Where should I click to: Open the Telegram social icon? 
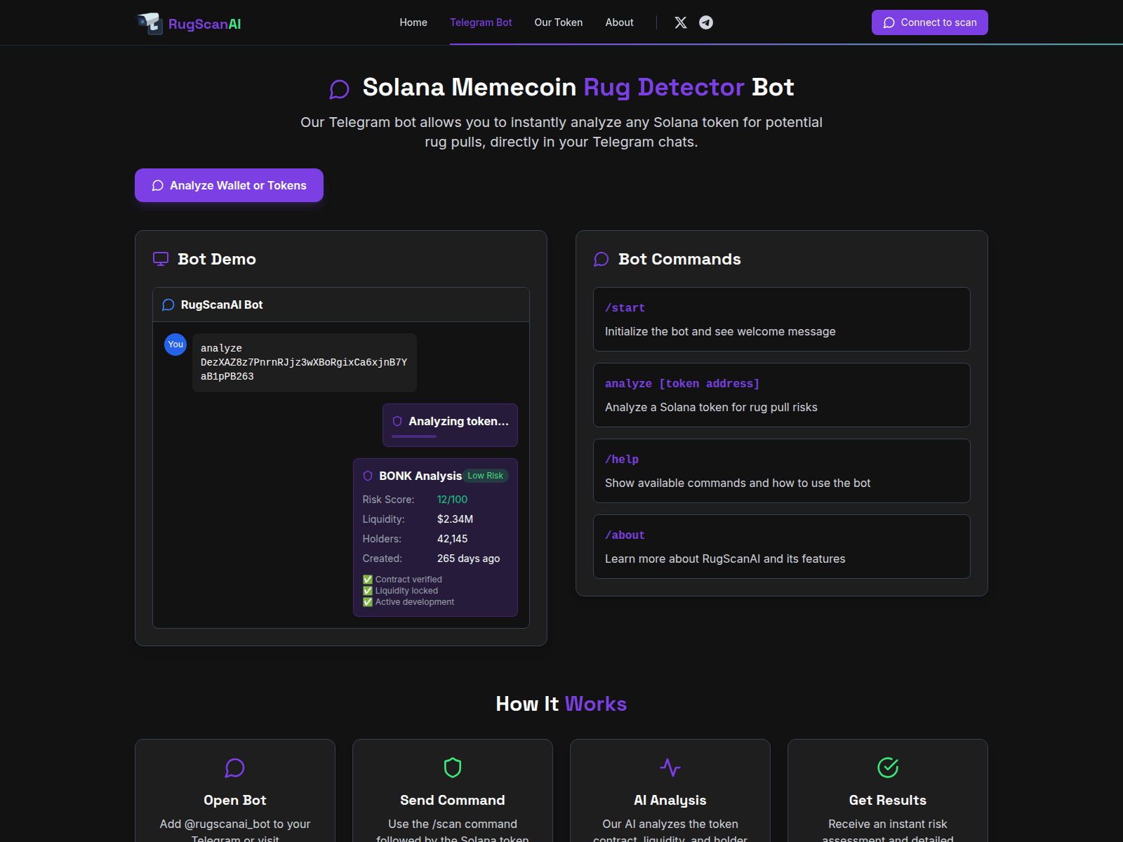706,22
